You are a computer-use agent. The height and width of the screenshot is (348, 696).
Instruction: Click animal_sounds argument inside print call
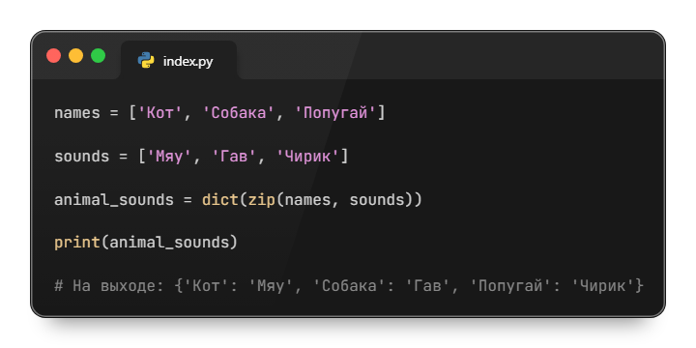coord(169,243)
